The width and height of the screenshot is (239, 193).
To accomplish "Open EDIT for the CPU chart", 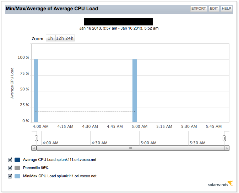I will [214, 9].
